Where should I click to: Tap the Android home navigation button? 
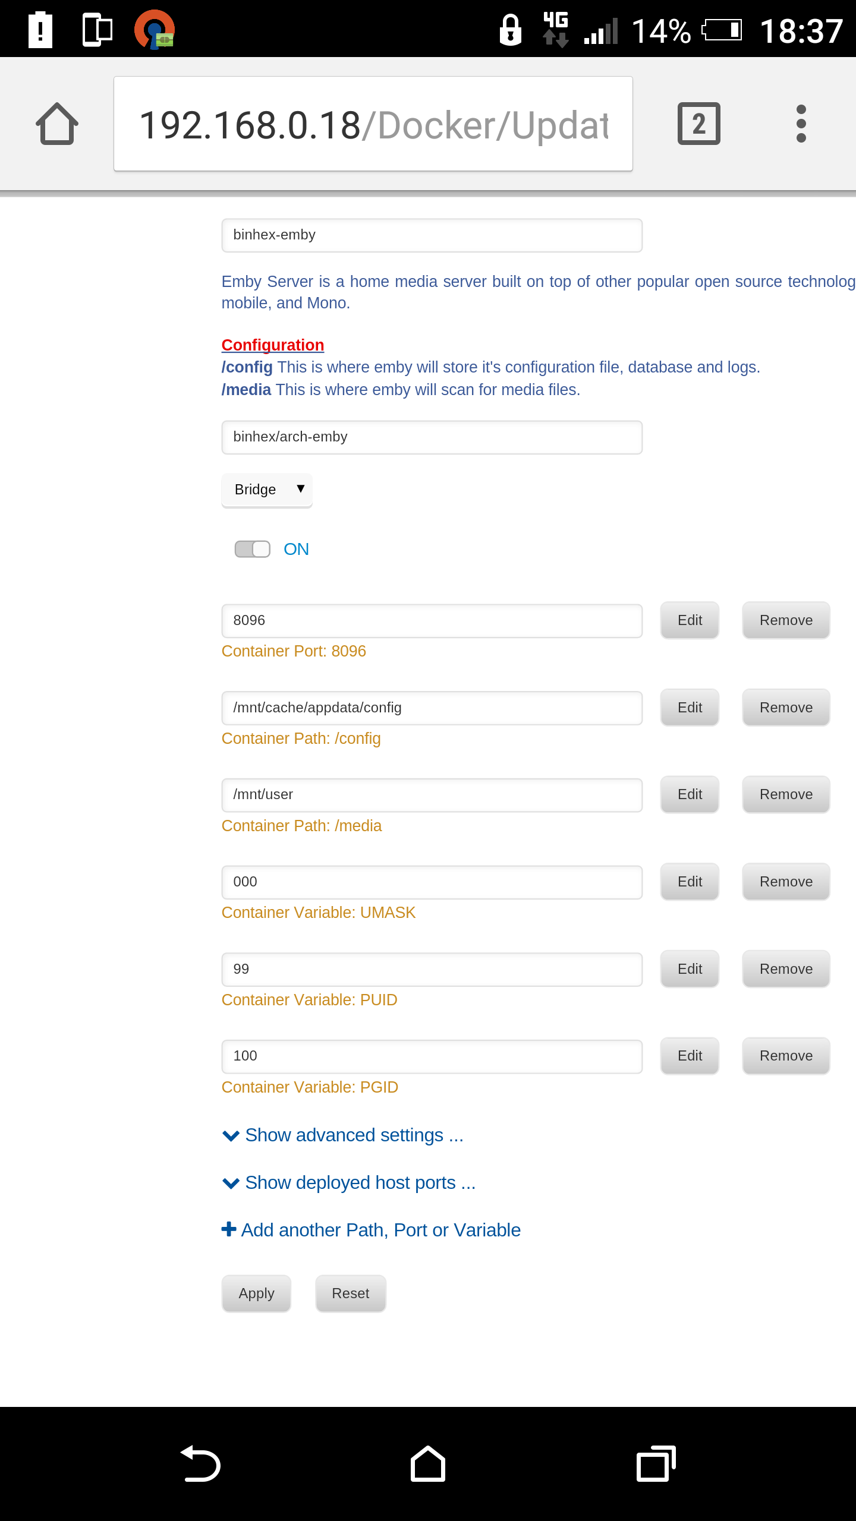click(x=428, y=1464)
